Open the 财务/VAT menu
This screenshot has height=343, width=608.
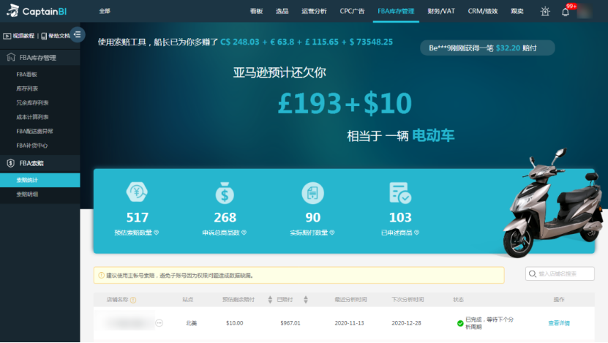[441, 11]
